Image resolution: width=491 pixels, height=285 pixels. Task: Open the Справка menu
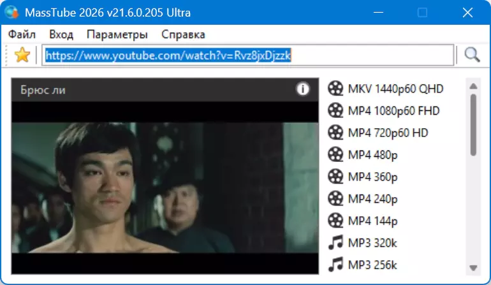(183, 34)
